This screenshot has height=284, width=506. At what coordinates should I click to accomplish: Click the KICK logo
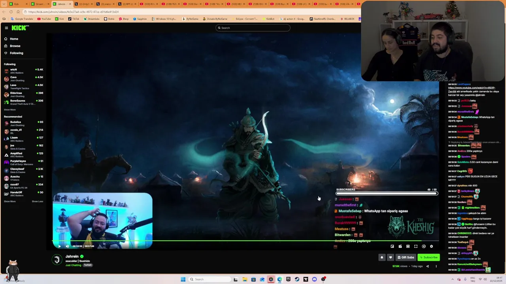pyautogui.click(x=20, y=28)
